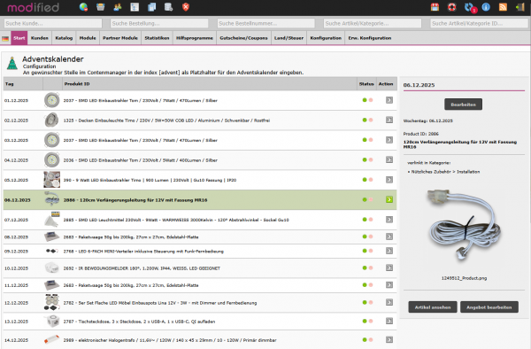Click the action arrow for 14.12.2025 row
This screenshot has width=531, height=349.
(389, 339)
